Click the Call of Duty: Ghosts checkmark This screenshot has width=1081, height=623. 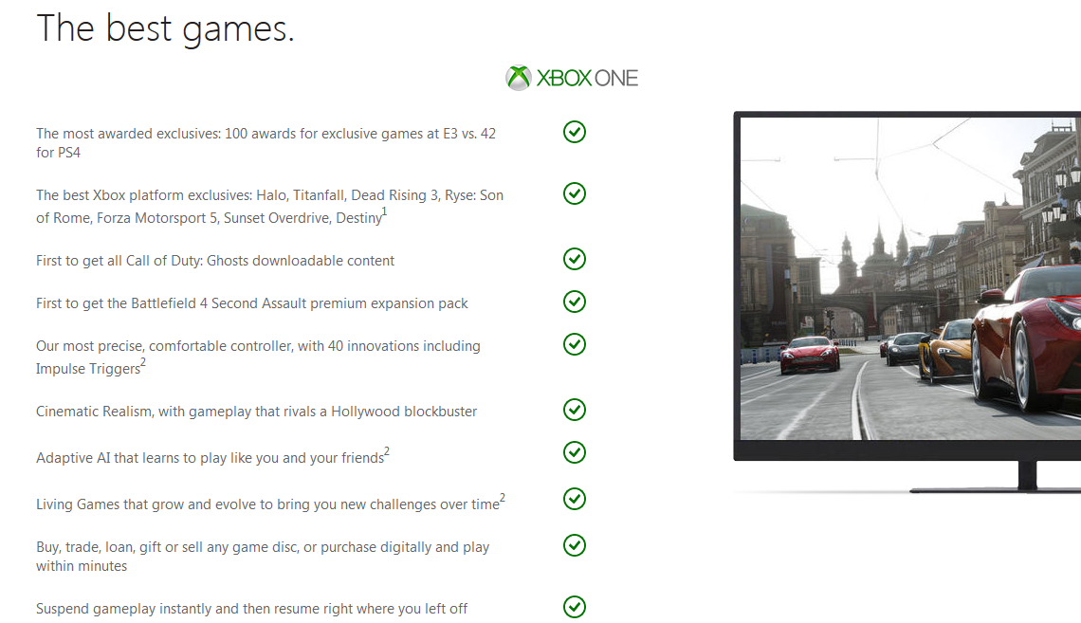575,259
